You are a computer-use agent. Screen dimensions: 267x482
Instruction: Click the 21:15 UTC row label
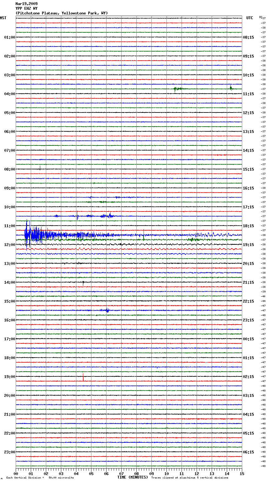[x=248, y=282]
